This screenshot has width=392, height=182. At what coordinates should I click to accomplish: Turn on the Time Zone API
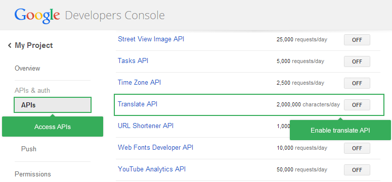point(357,83)
